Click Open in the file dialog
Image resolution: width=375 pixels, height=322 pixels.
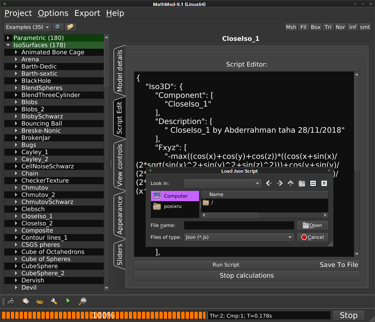[312, 225]
